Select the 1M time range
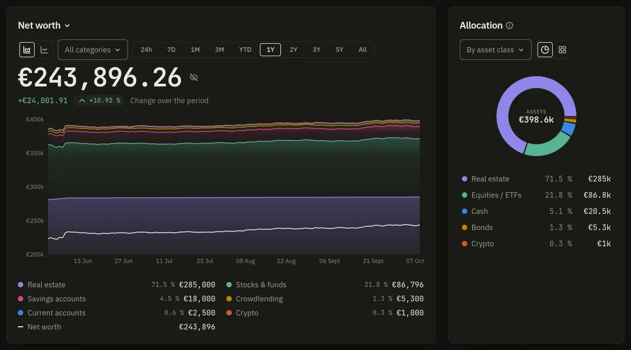 click(x=195, y=50)
